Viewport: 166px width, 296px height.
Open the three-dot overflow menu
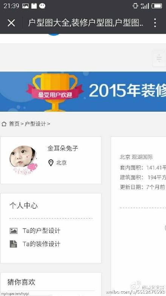[155, 23]
